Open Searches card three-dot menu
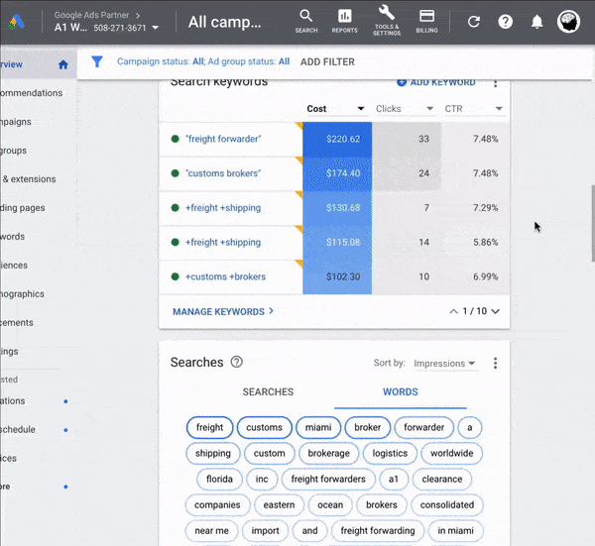The image size is (595, 546). [x=495, y=363]
